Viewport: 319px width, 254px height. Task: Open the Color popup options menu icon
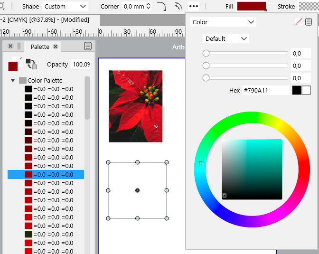click(309, 22)
